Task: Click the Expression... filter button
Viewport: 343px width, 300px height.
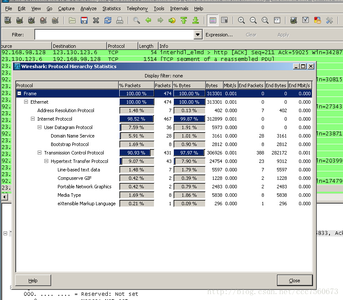Action: pyautogui.click(x=219, y=35)
